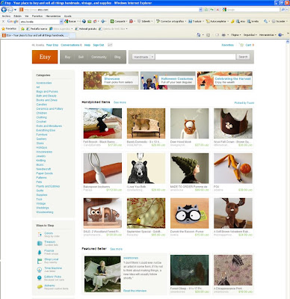Viewport: 290px width, 299px height.
Task: Click the Buscar button on Google toolbar
Action: [x=70, y=22]
